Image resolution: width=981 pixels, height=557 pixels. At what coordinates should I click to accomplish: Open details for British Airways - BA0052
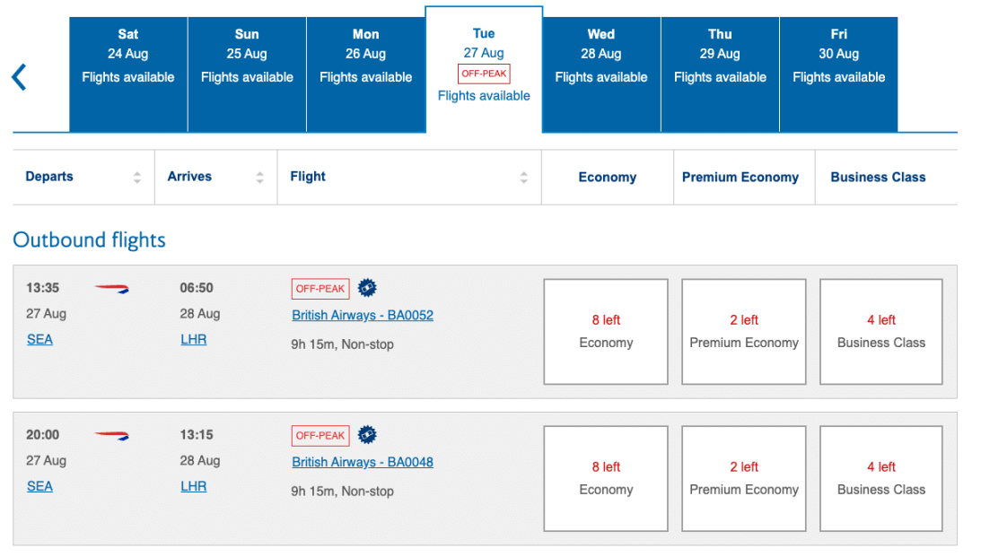(x=363, y=315)
